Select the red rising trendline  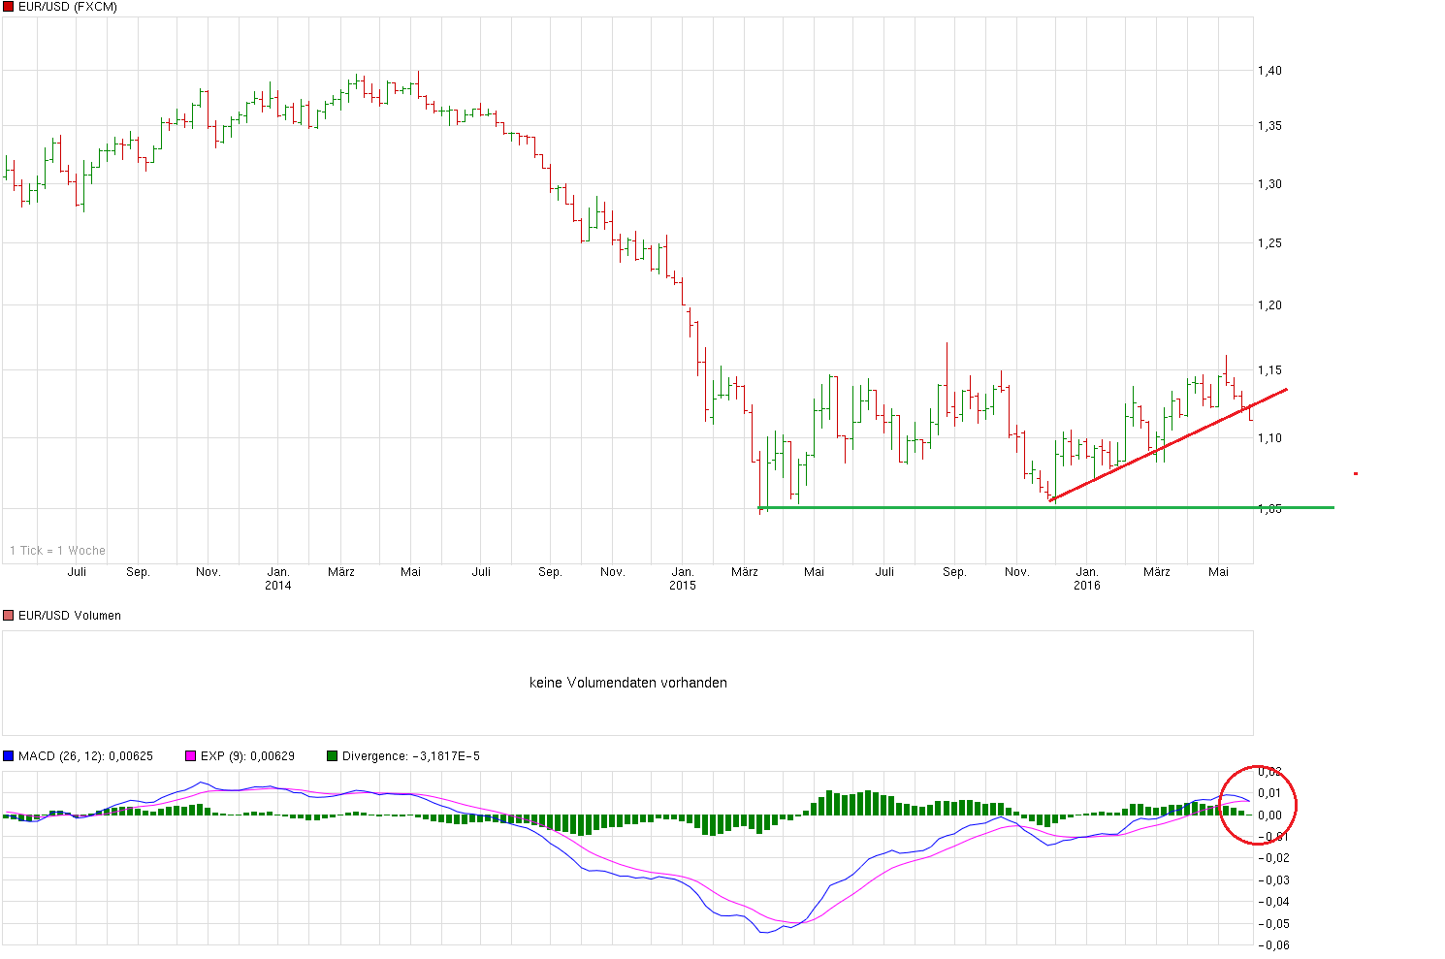coord(1169,445)
